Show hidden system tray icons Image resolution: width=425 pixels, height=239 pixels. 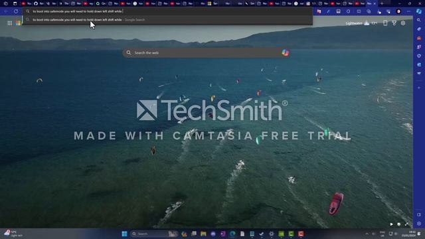367,234
